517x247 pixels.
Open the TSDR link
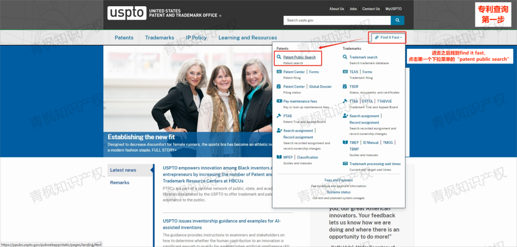(354, 86)
